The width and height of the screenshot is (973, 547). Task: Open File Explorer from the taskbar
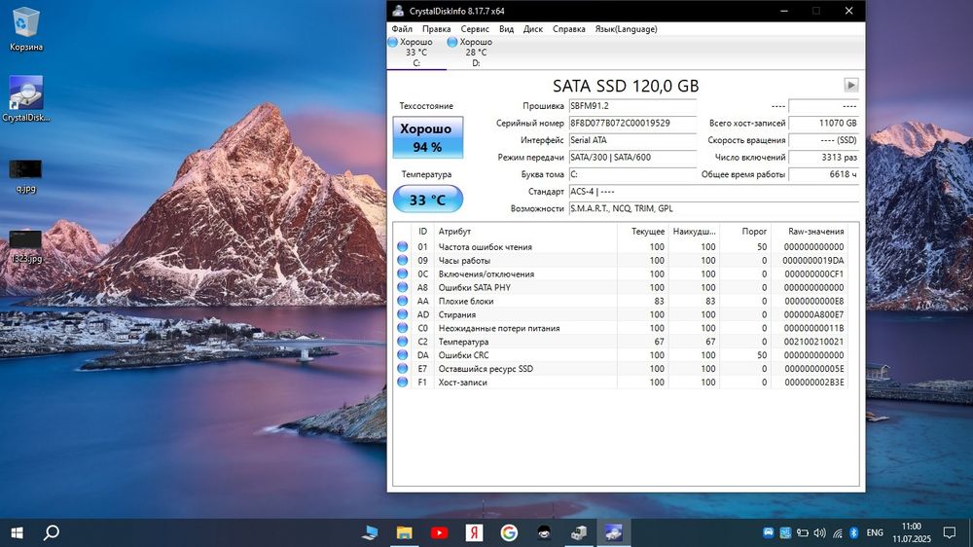(405, 532)
